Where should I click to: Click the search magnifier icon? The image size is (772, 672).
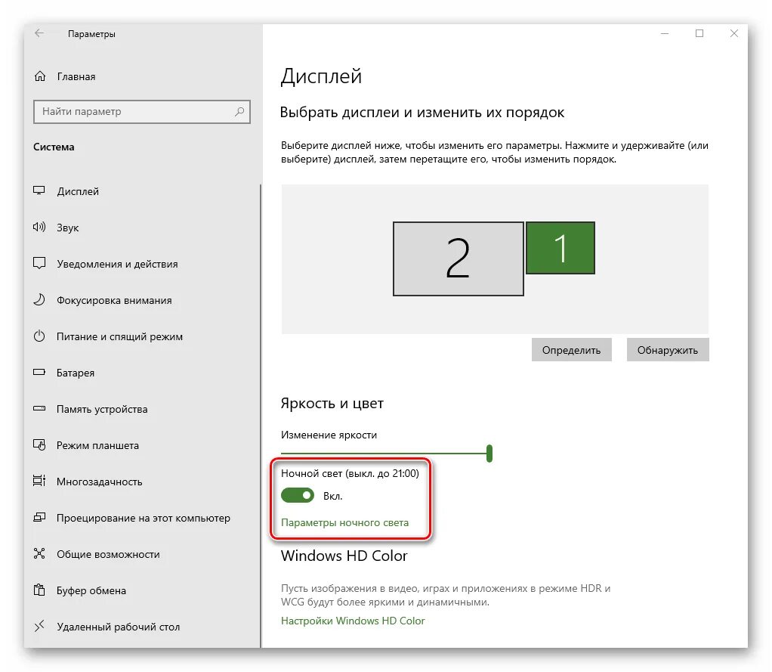point(239,111)
